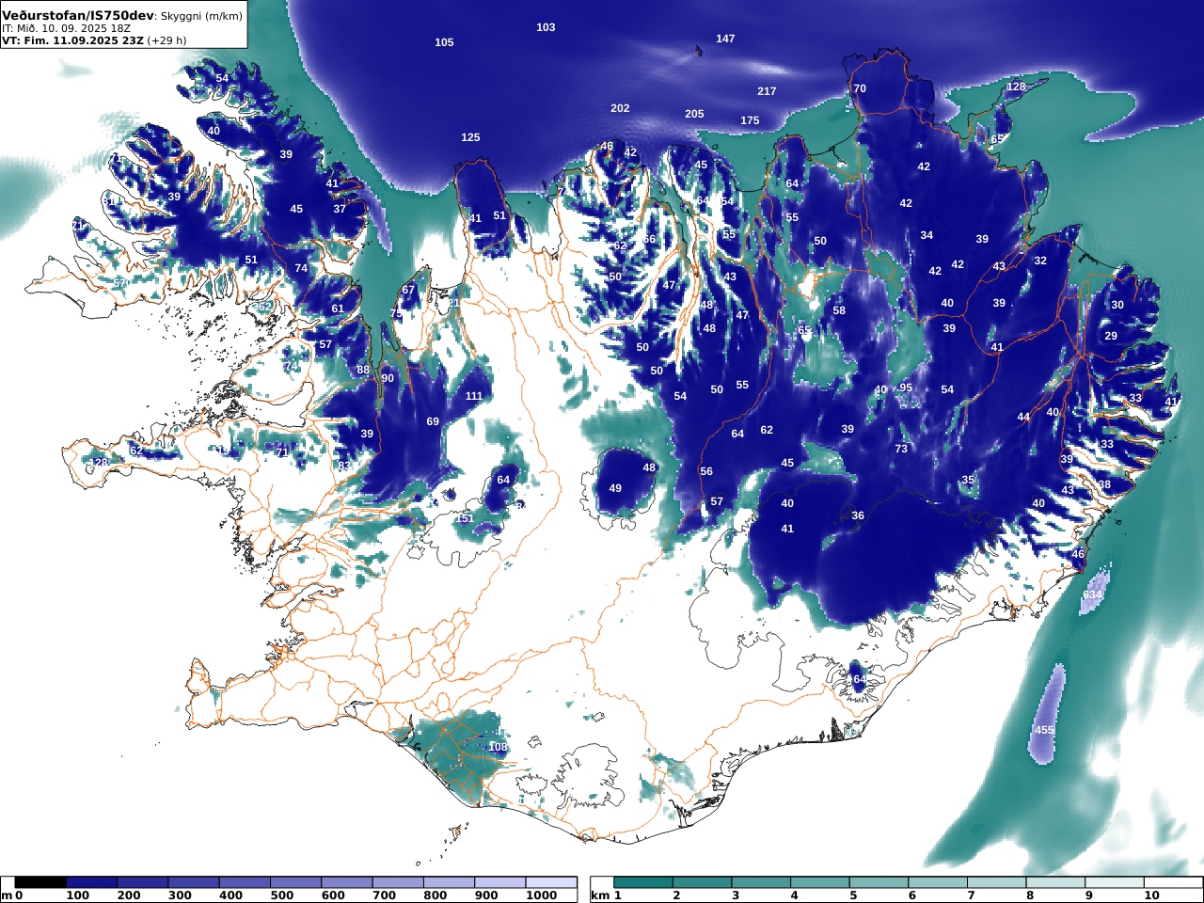Click the visibility value 70 in the northeast
The height and width of the screenshot is (903, 1204).
tap(860, 88)
